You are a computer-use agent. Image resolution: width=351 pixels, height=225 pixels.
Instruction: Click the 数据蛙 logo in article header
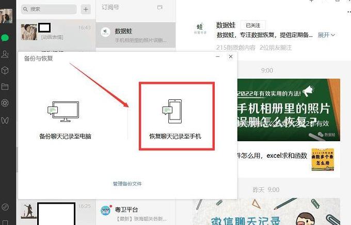click(200, 29)
